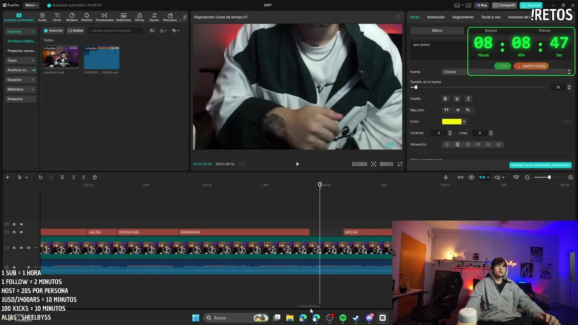The image size is (578, 325).
Task: Click the Compartir button
Action: (504, 5)
